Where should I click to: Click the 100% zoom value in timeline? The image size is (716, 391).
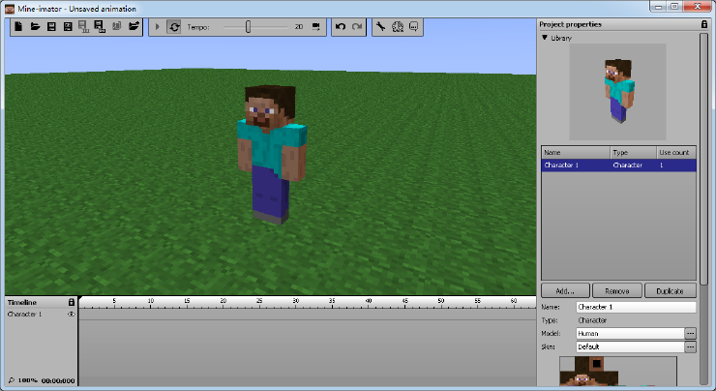27,380
